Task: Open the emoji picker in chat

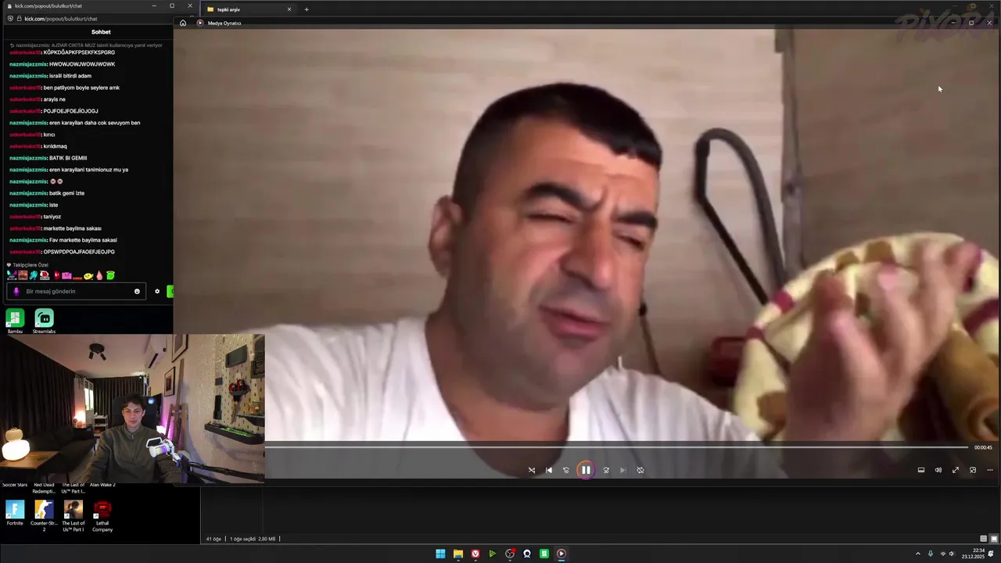Action: (x=137, y=292)
